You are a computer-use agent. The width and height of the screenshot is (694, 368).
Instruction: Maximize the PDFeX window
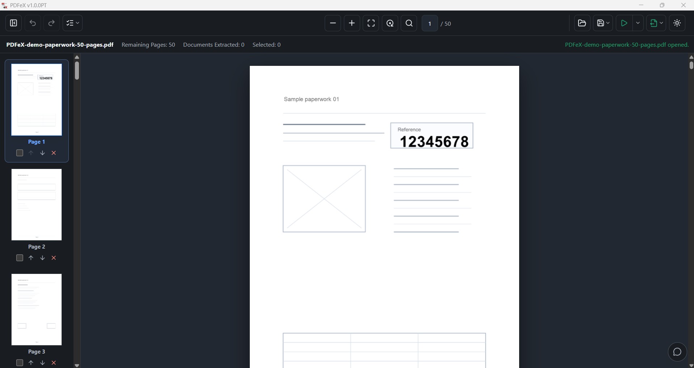662,5
